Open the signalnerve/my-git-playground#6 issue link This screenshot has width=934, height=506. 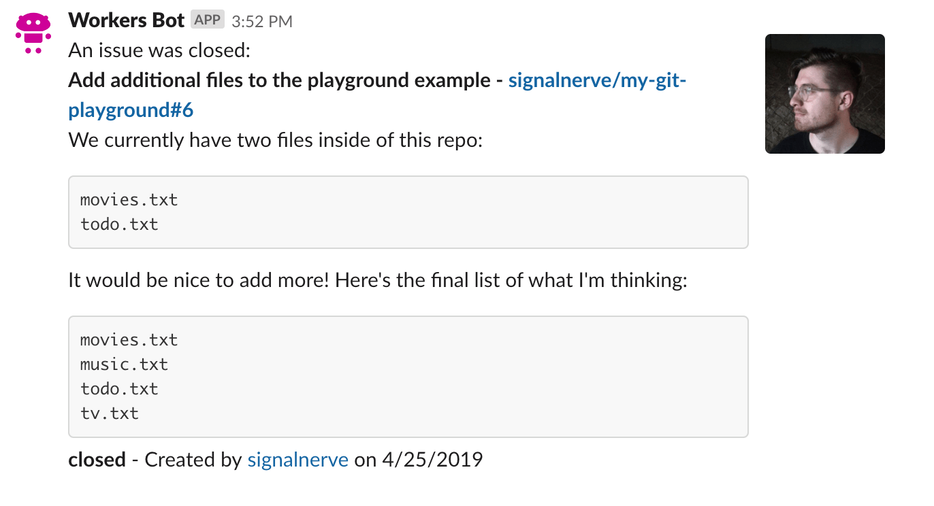[597, 80]
